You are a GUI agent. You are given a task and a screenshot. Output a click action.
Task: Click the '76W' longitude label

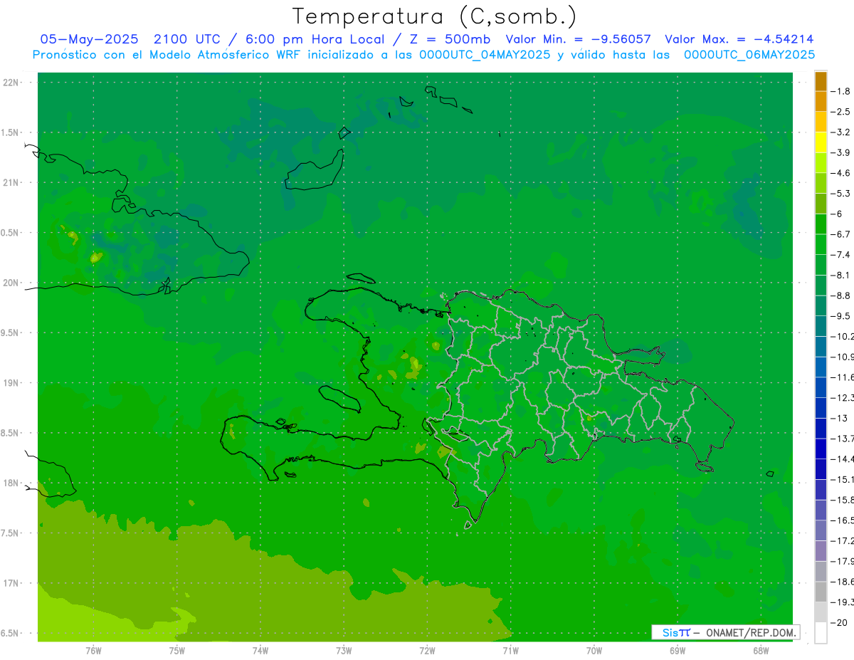pos(93,651)
